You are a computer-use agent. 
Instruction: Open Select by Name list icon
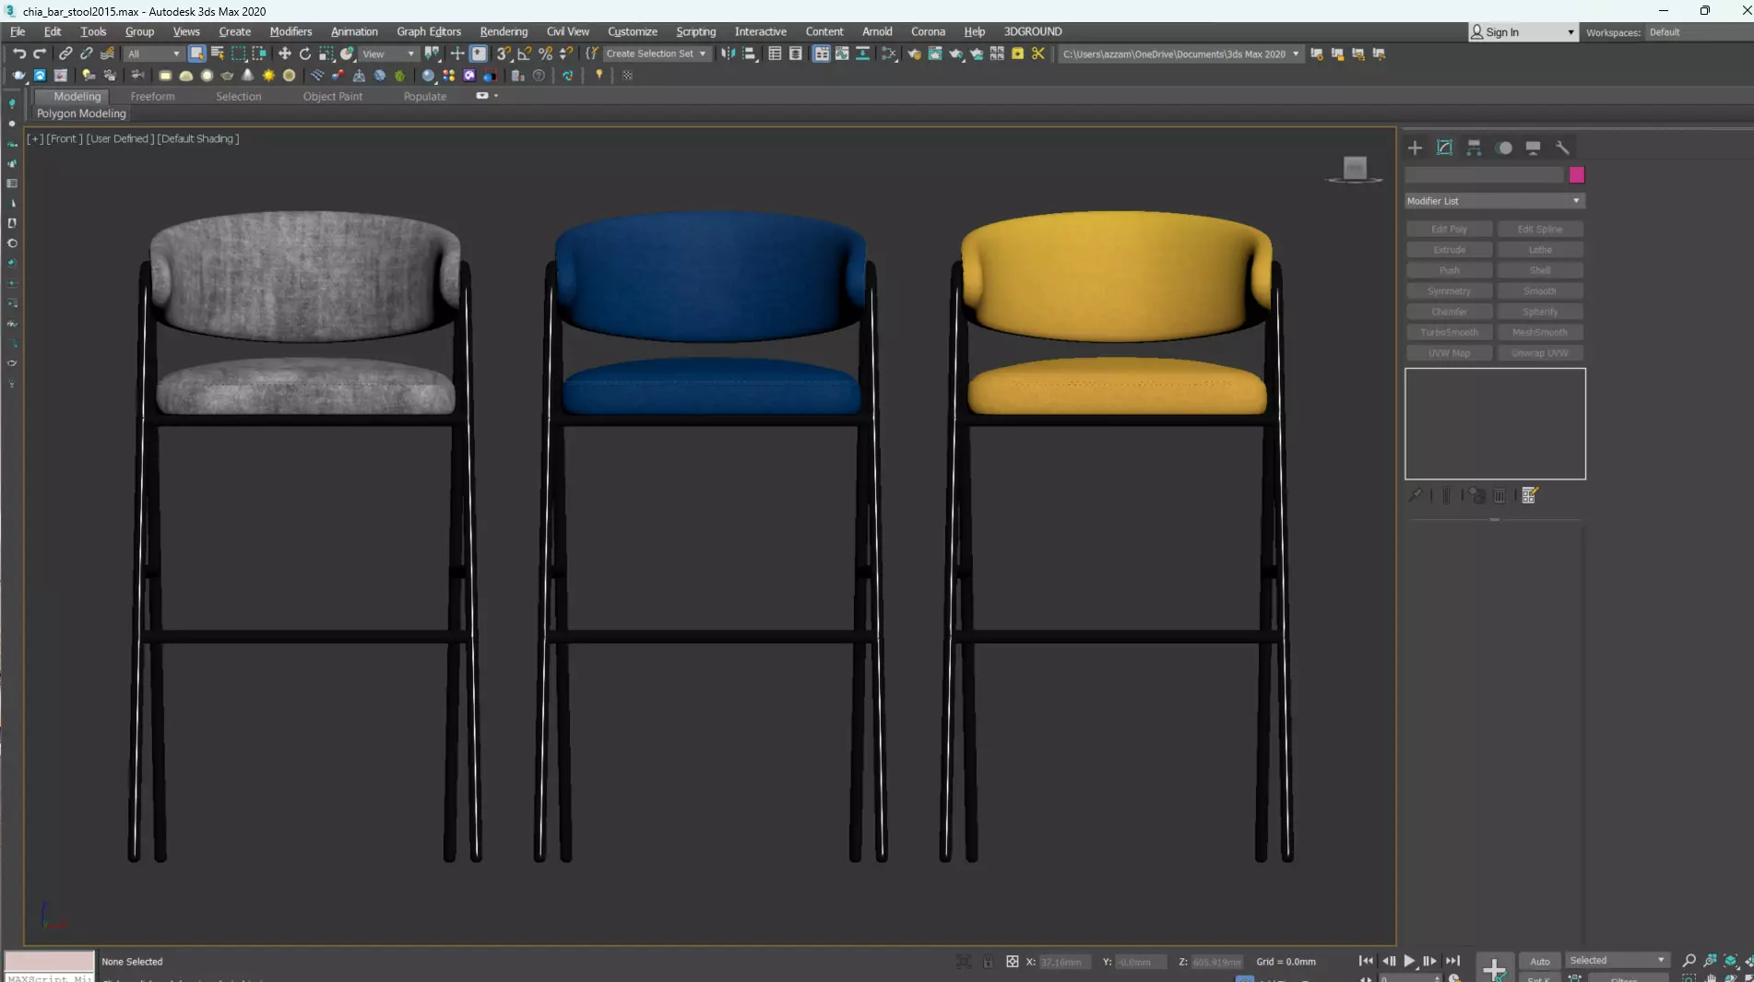coord(218,53)
